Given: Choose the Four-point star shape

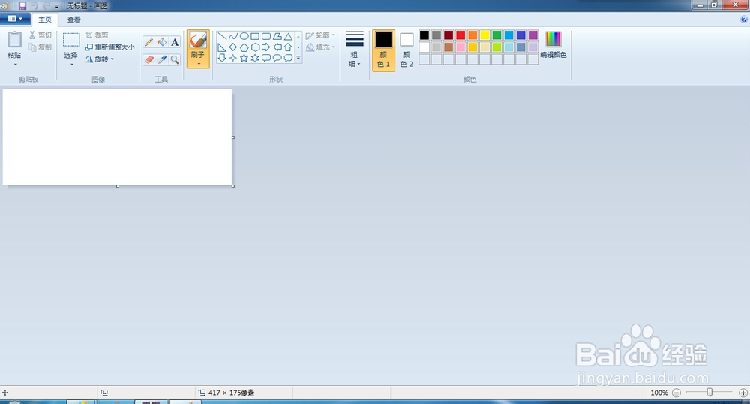Looking at the screenshot, I should click(233, 58).
